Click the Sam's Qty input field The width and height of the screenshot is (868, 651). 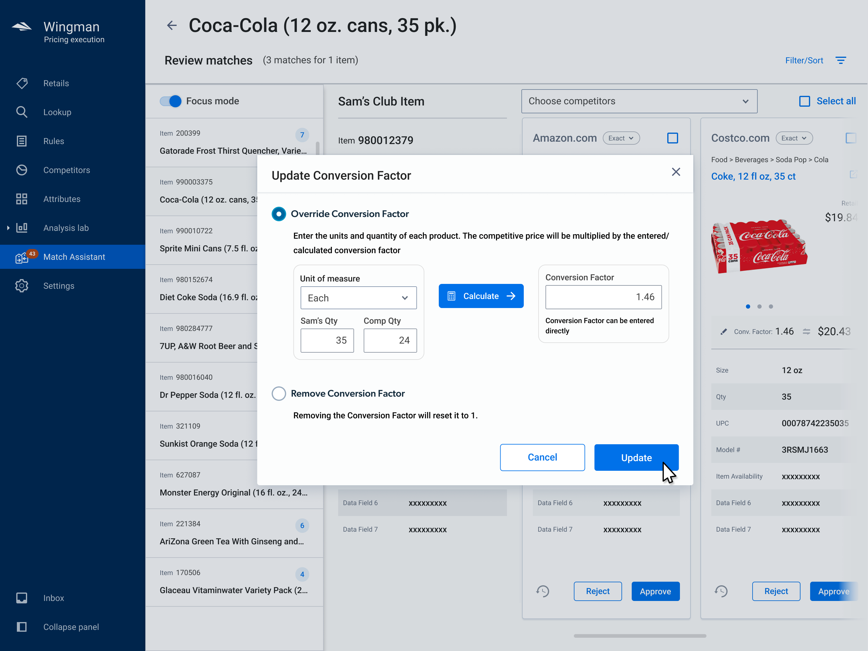coord(327,340)
